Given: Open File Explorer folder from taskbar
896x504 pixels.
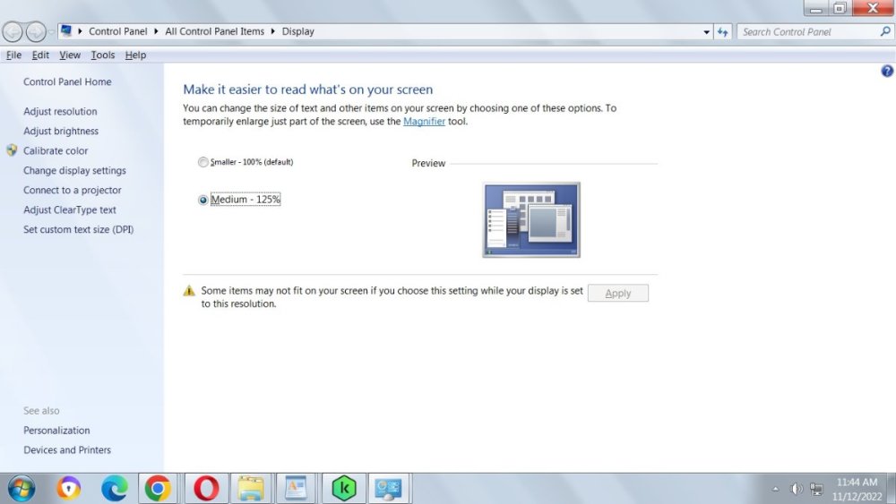Looking at the screenshot, I should tap(251, 489).
